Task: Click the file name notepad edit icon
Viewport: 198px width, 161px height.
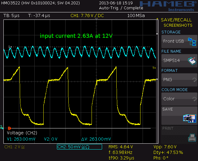Action: coord(192,61)
